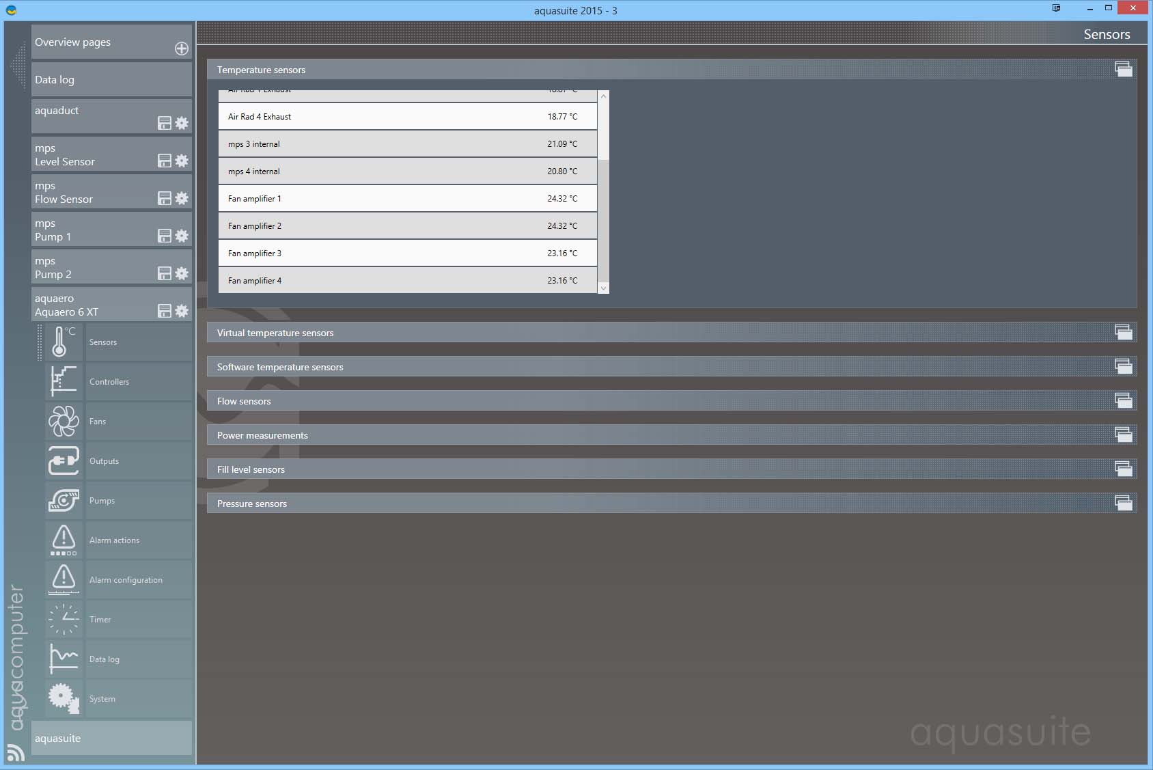This screenshot has width=1153, height=770.
Task: Expand the Virtual temperature sensors section
Action: (x=1124, y=332)
